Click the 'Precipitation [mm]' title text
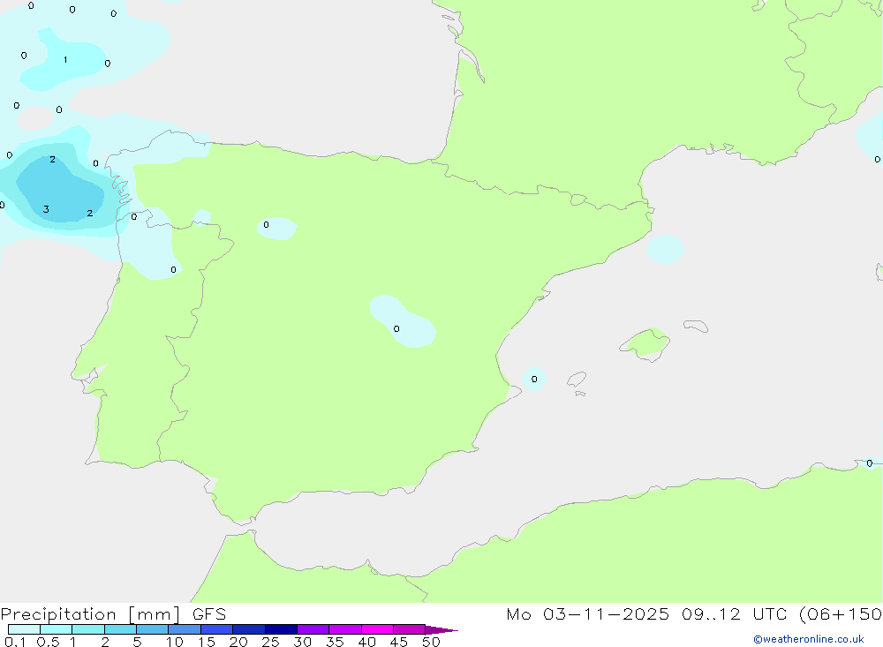The height and width of the screenshot is (647, 883). [x=91, y=614]
